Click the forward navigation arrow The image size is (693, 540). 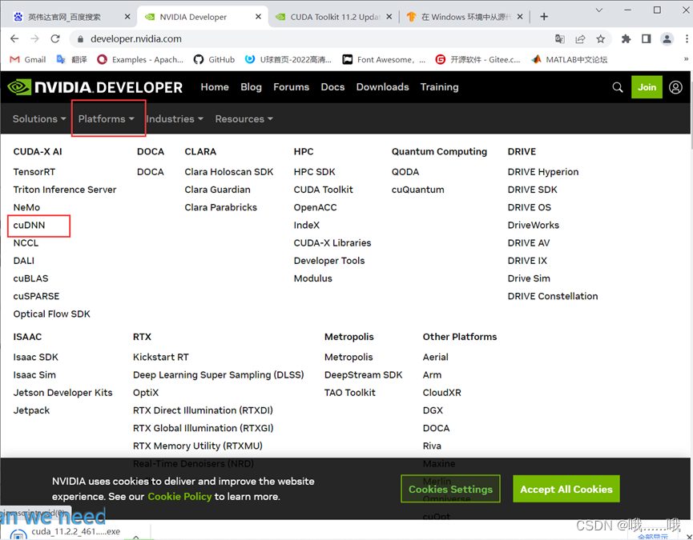35,39
